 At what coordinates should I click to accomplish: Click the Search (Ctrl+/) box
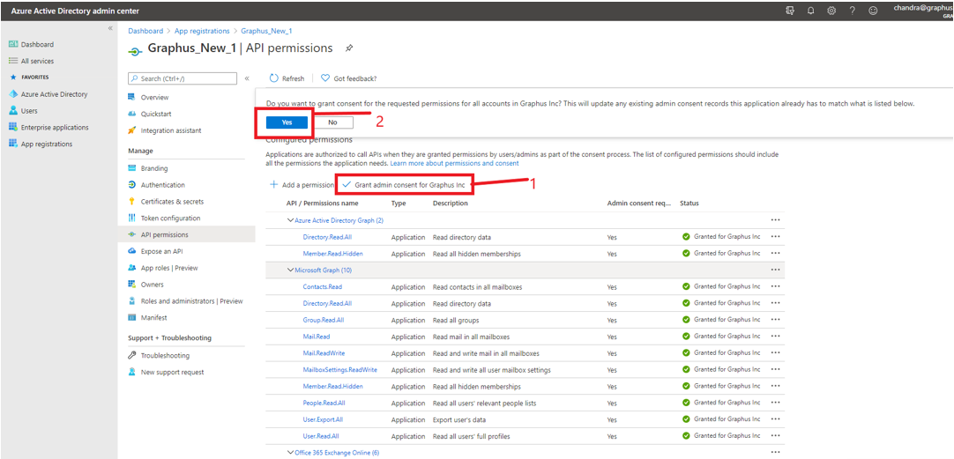coord(182,78)
